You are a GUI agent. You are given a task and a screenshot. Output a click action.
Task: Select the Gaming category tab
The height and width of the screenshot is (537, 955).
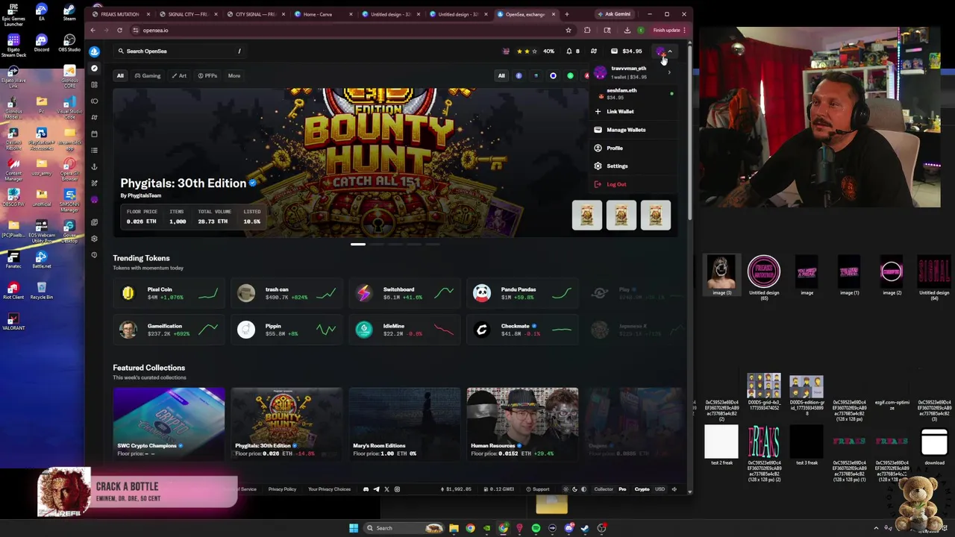click(148, 75)
